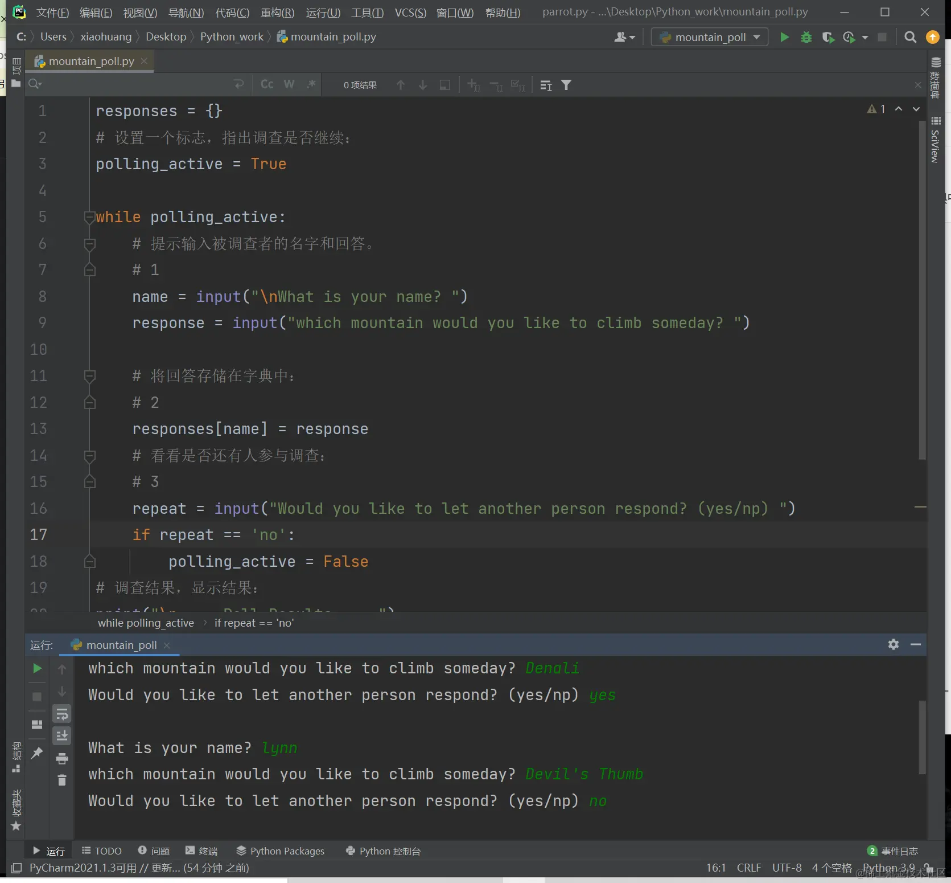This screenshot has width=951, height=883.
Task: Open the TODO tool window
Action: pos(102,851)
